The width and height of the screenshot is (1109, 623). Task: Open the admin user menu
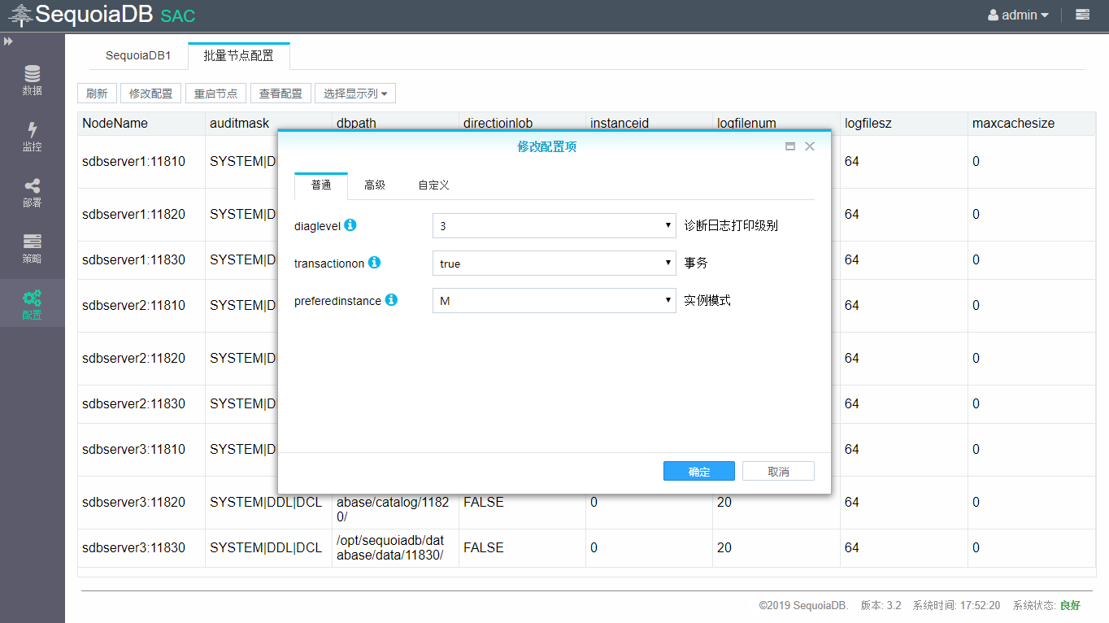[x=1018, y=15]
